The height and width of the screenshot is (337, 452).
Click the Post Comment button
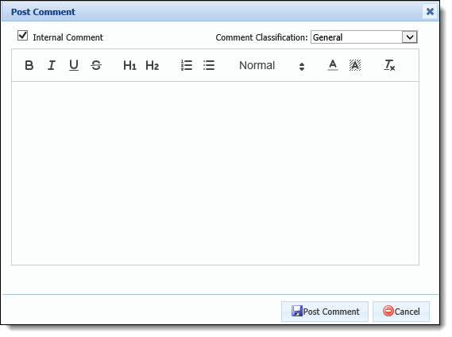(x=325, y=312)
